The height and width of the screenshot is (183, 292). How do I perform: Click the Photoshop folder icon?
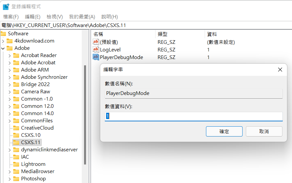[x=16, y=179]
